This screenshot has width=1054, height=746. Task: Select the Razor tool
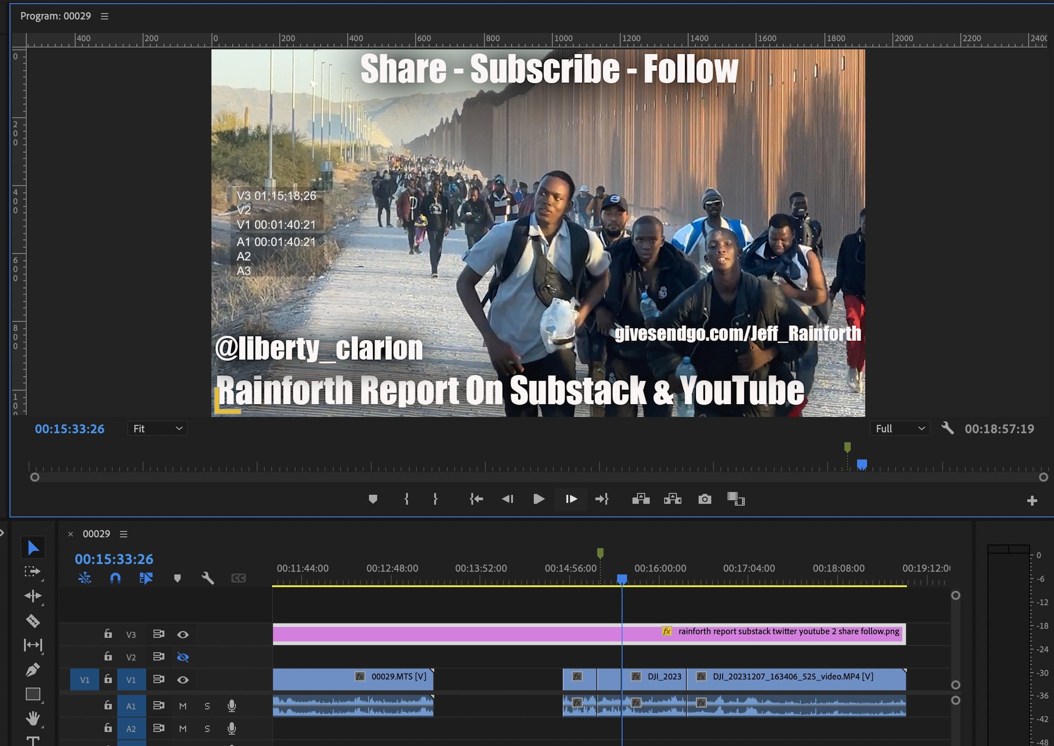pyautogui.click(x=33, y=621)
